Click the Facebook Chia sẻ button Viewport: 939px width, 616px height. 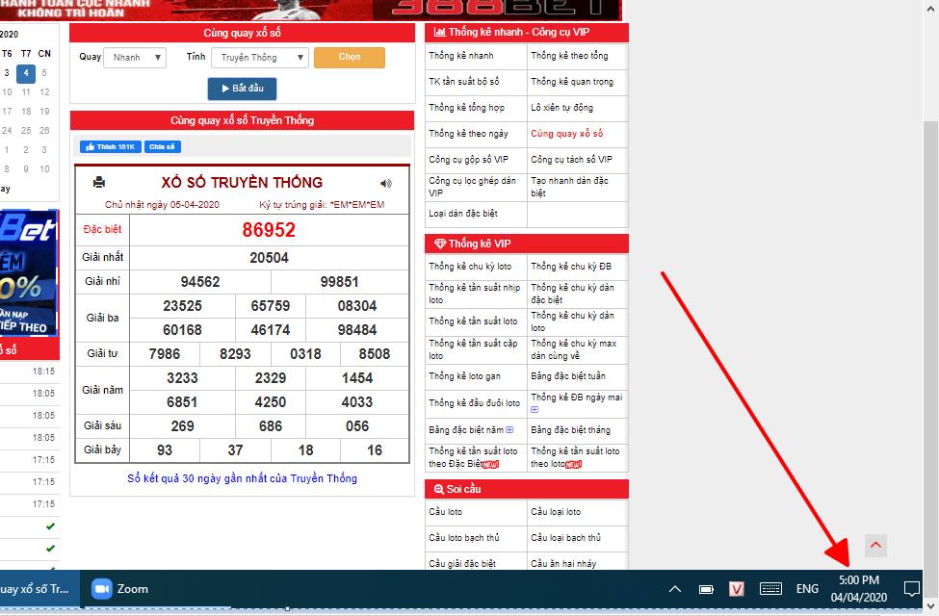click(163, 147)
